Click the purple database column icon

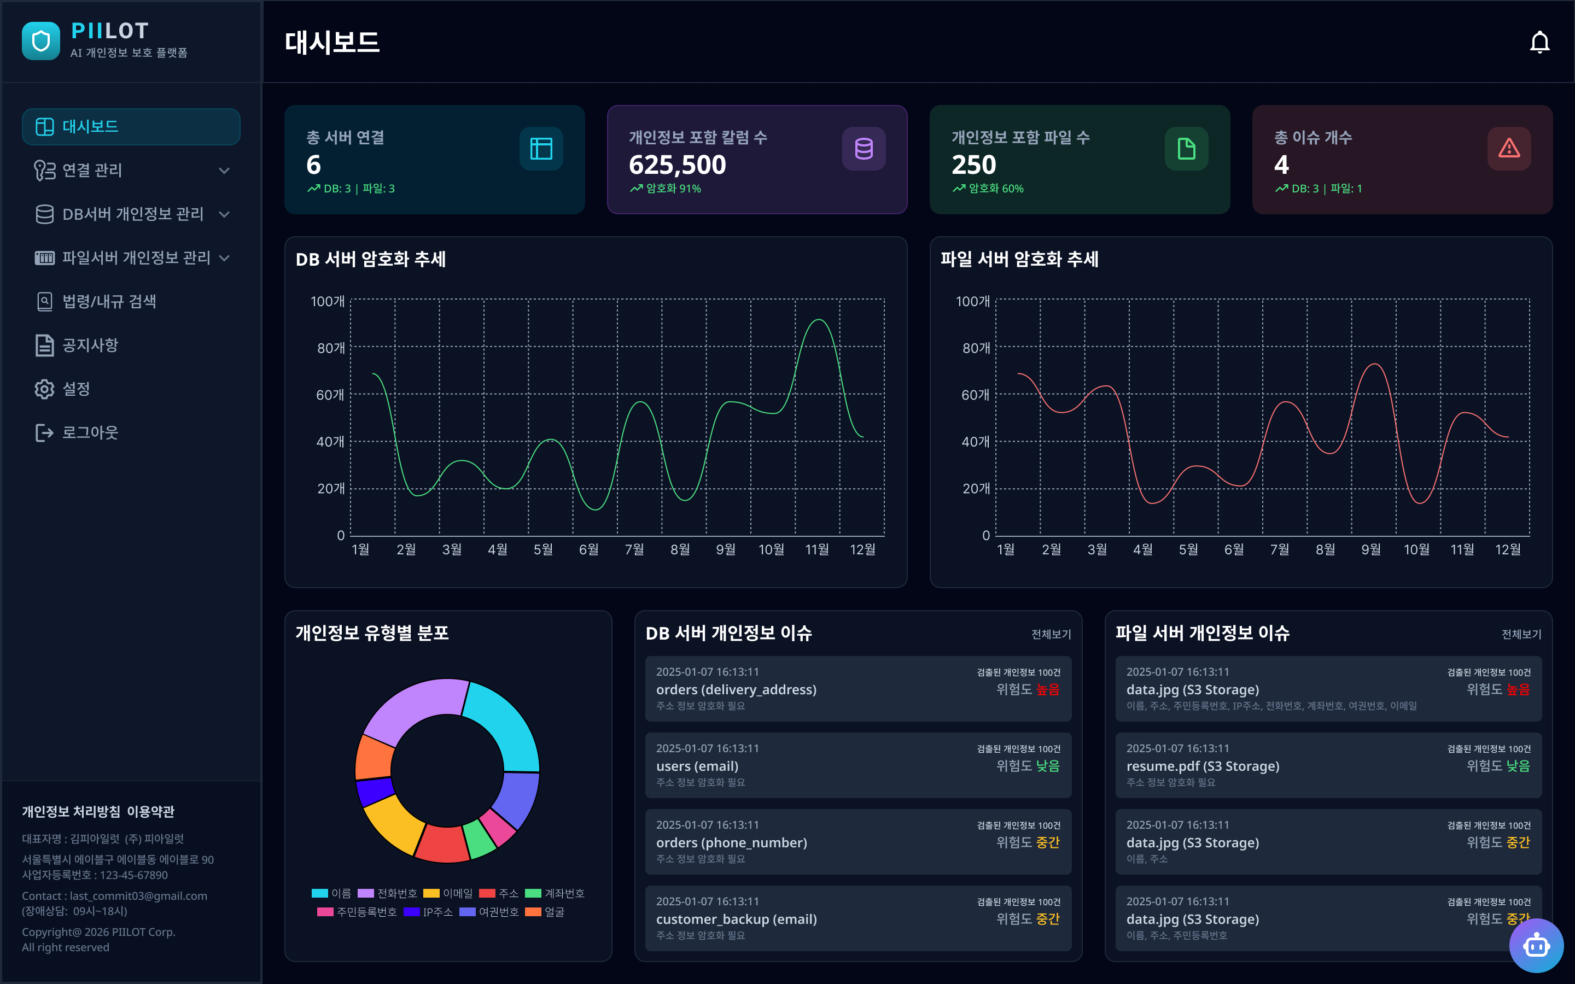(x=864, y=148)
